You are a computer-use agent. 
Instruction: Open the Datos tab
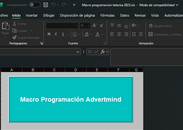click(x=125, y=16)
